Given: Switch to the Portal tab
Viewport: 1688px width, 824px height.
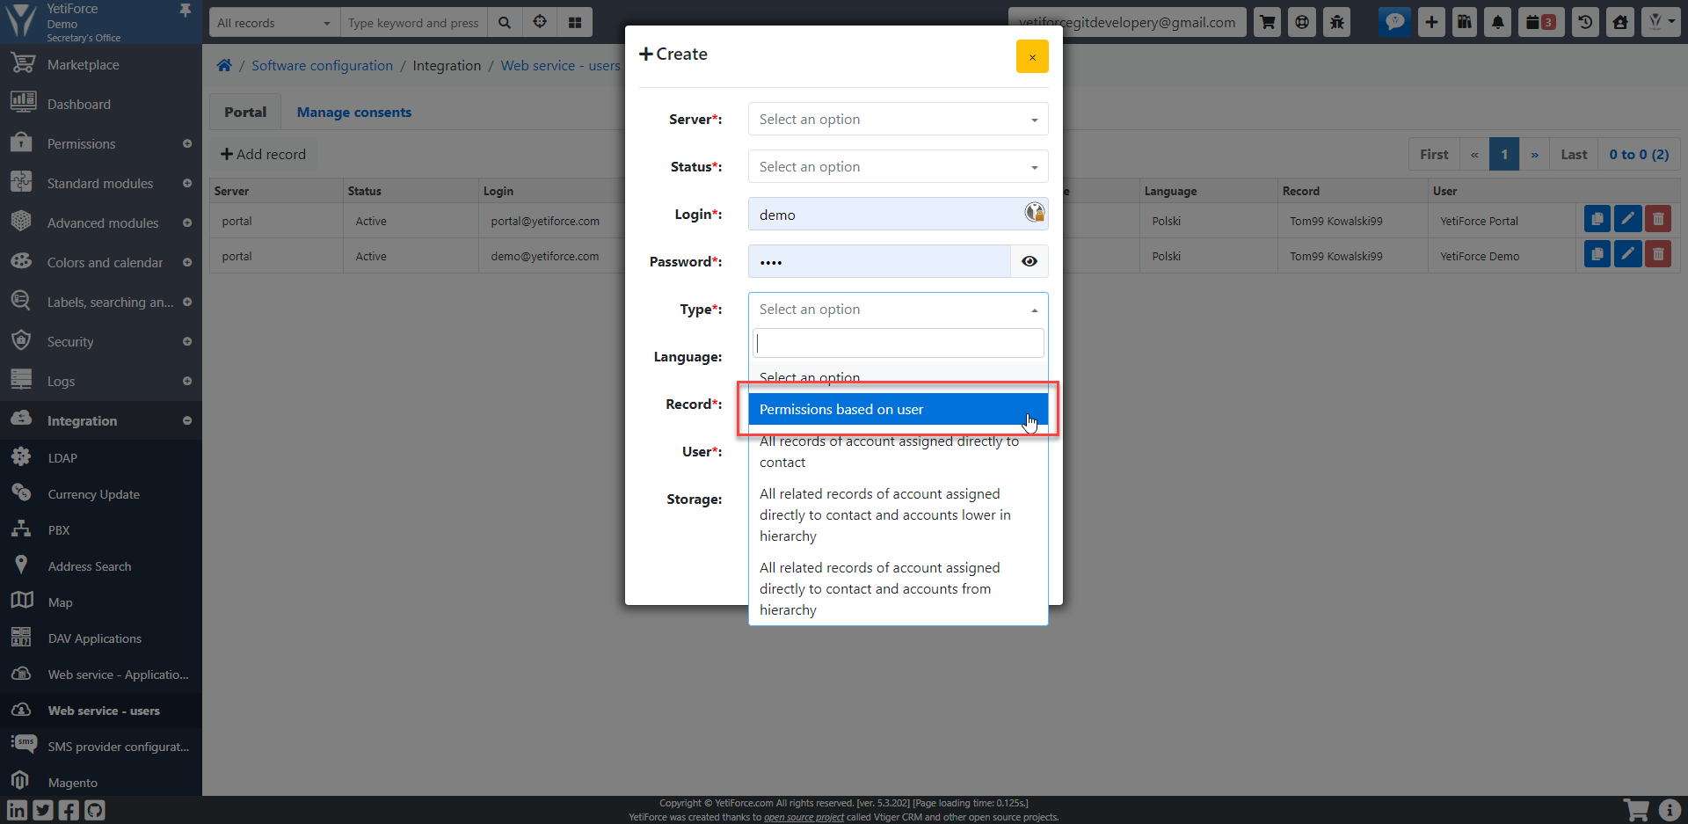Looking at the screenshot, I should coord(244,112).
